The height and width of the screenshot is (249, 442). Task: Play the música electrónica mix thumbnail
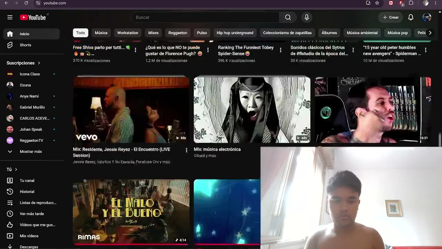[252, 110]
